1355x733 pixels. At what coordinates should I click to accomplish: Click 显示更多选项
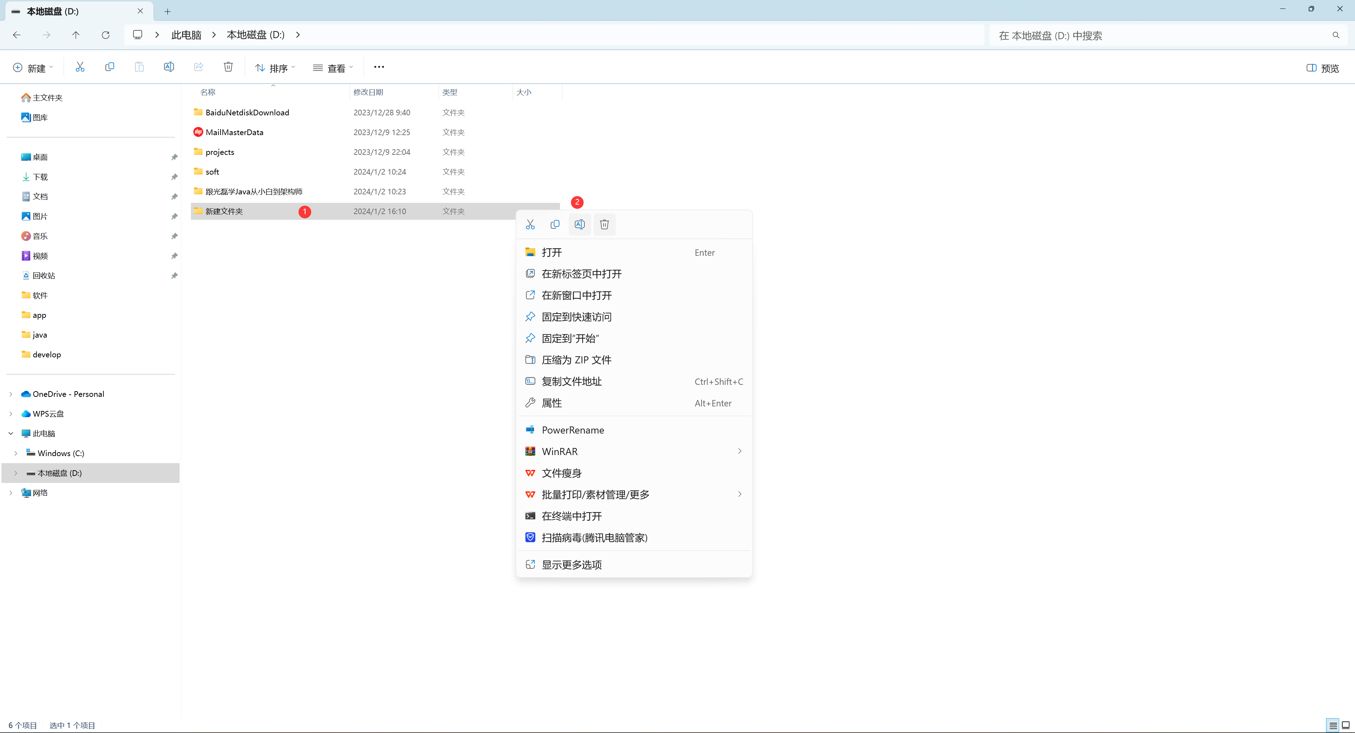(634, 565)
